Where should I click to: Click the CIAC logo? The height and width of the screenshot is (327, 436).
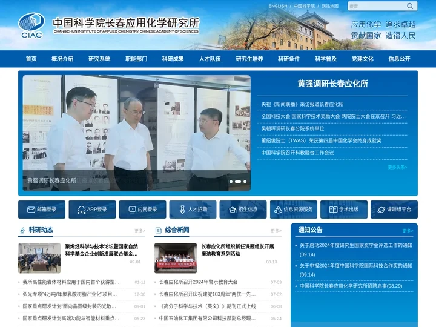pos(31,25)
